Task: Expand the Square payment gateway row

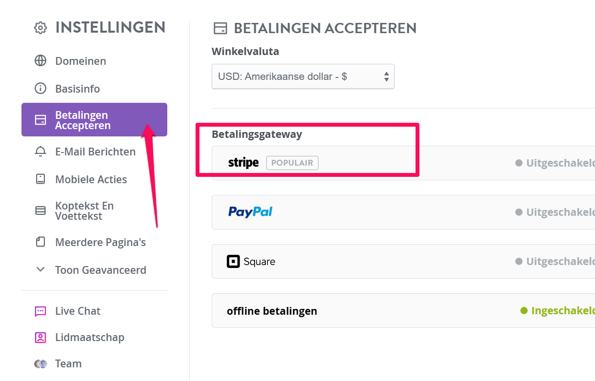Action: tap(403, 261)
